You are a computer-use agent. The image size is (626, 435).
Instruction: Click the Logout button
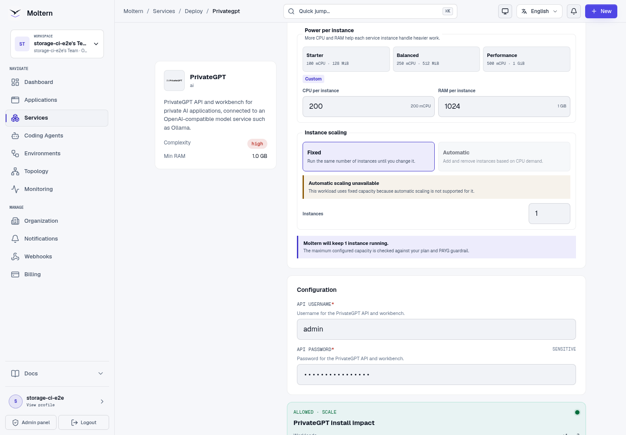(83, 422)
